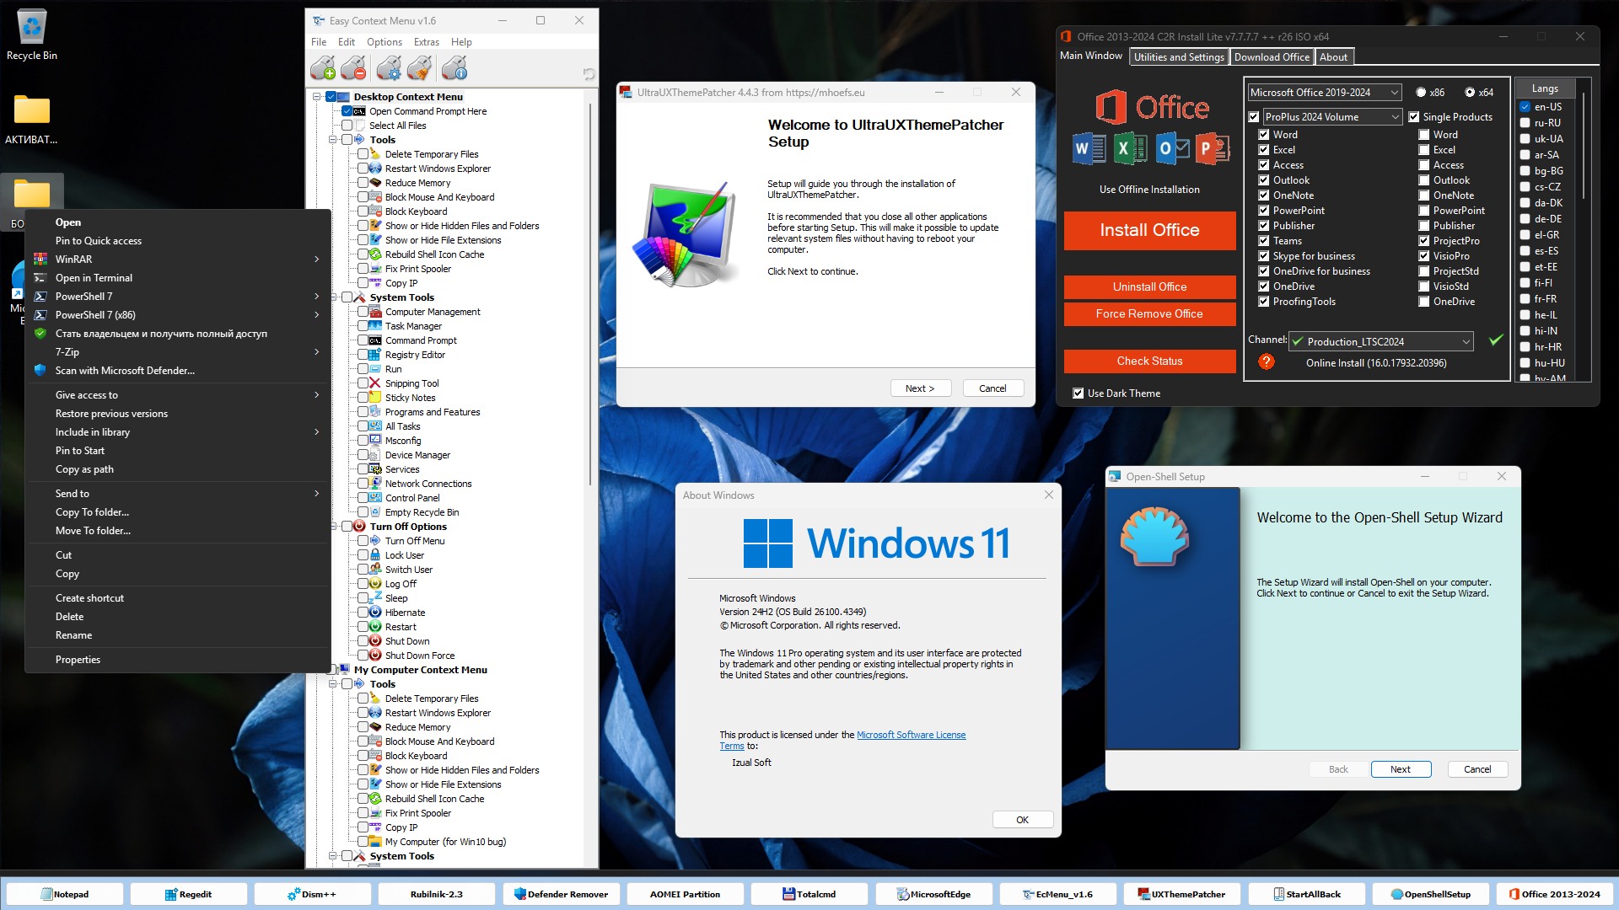Click the Totalcmd taskbar button

point(809,894)
